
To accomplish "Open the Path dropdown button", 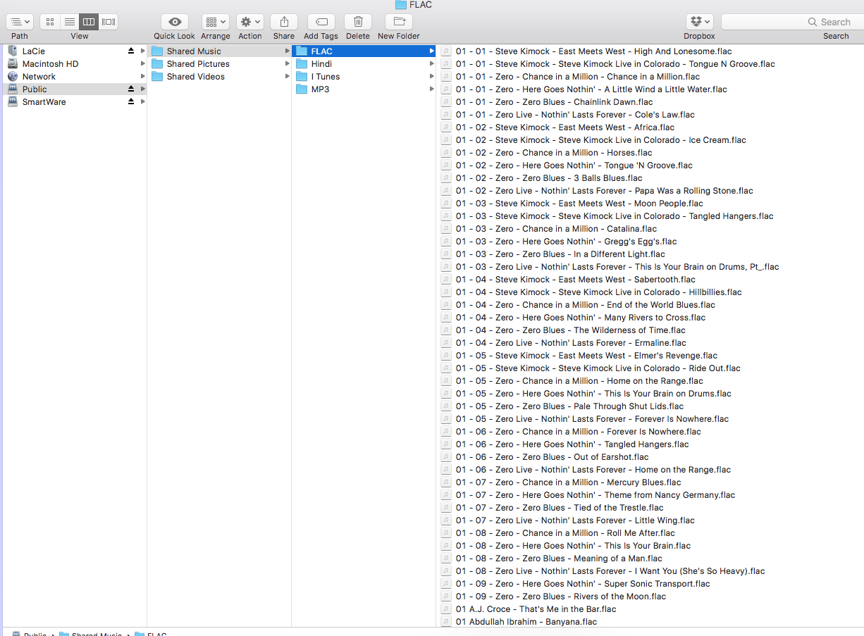I will pyautogui.click(x=20, y=22).
